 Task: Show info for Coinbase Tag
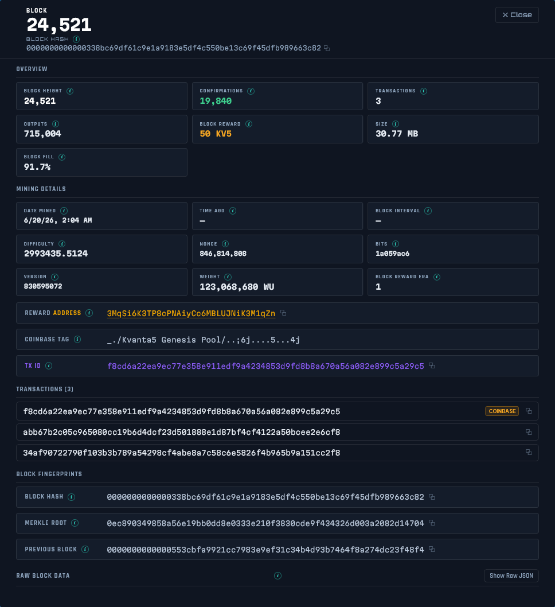[77, 339]
